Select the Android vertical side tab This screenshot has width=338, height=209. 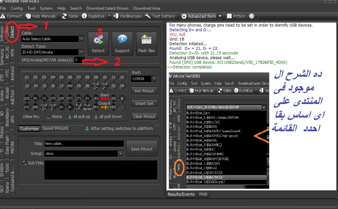coord(12,73)
